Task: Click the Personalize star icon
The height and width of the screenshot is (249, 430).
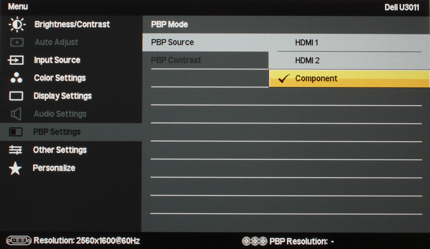Action: pyautogui.click(x=15, y=168)
